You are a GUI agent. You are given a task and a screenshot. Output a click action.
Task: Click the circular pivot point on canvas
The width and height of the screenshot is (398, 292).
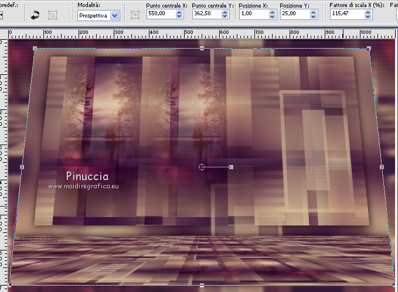[202, 167]
